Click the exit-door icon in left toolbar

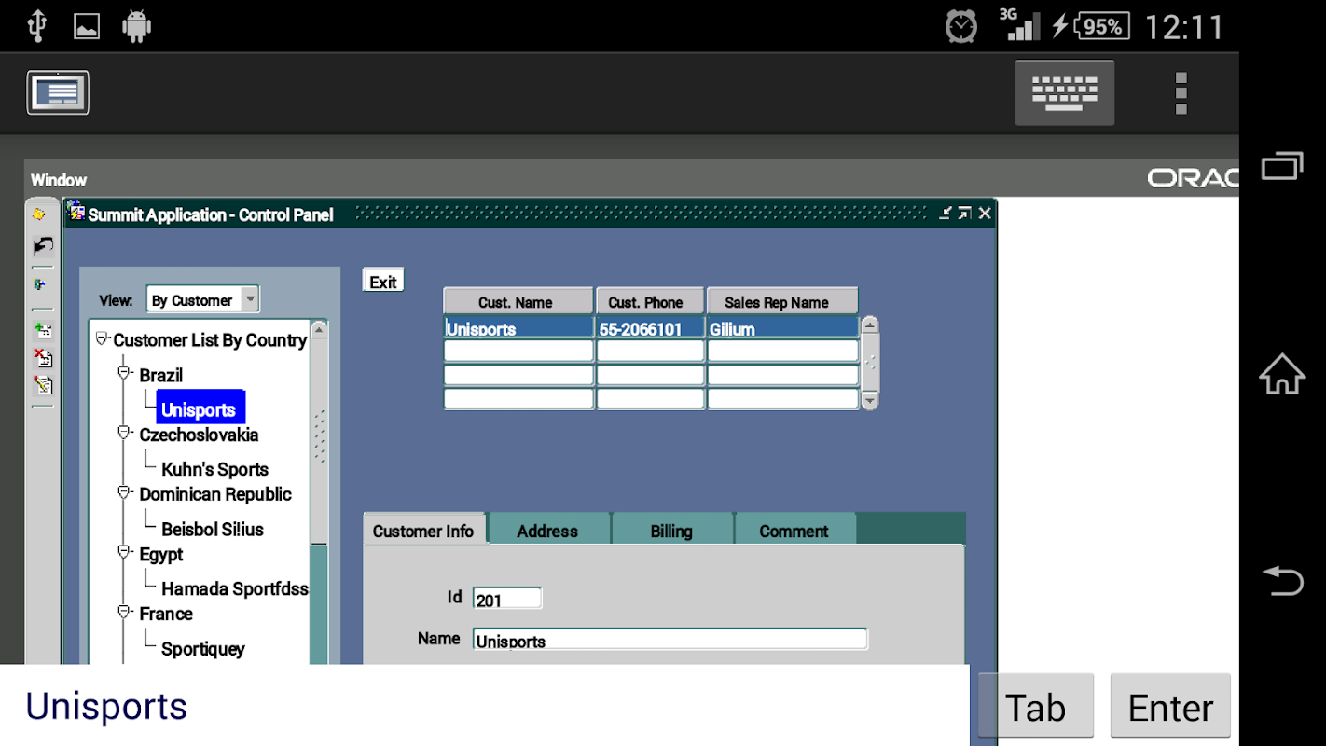[x=39, y=284]
